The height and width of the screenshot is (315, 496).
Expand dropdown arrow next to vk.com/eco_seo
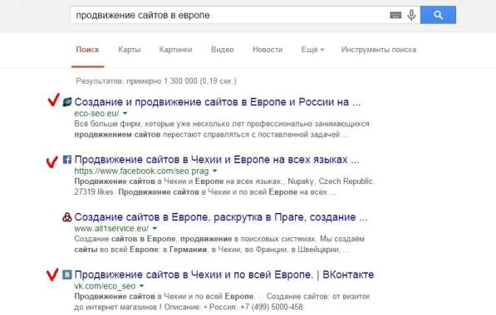pos(141,286)
